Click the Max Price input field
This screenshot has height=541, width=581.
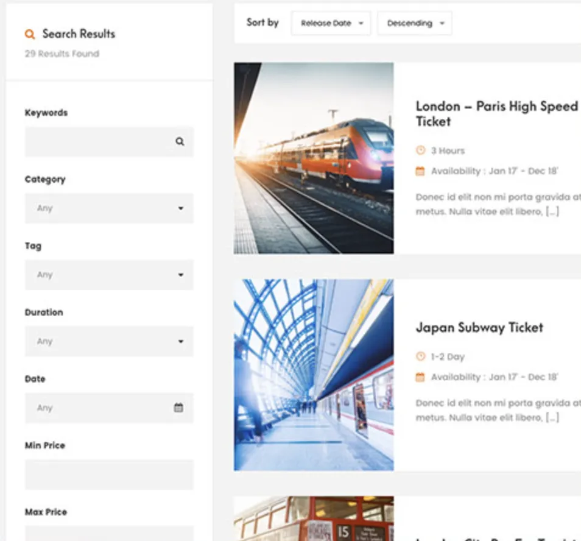(109, 533)
